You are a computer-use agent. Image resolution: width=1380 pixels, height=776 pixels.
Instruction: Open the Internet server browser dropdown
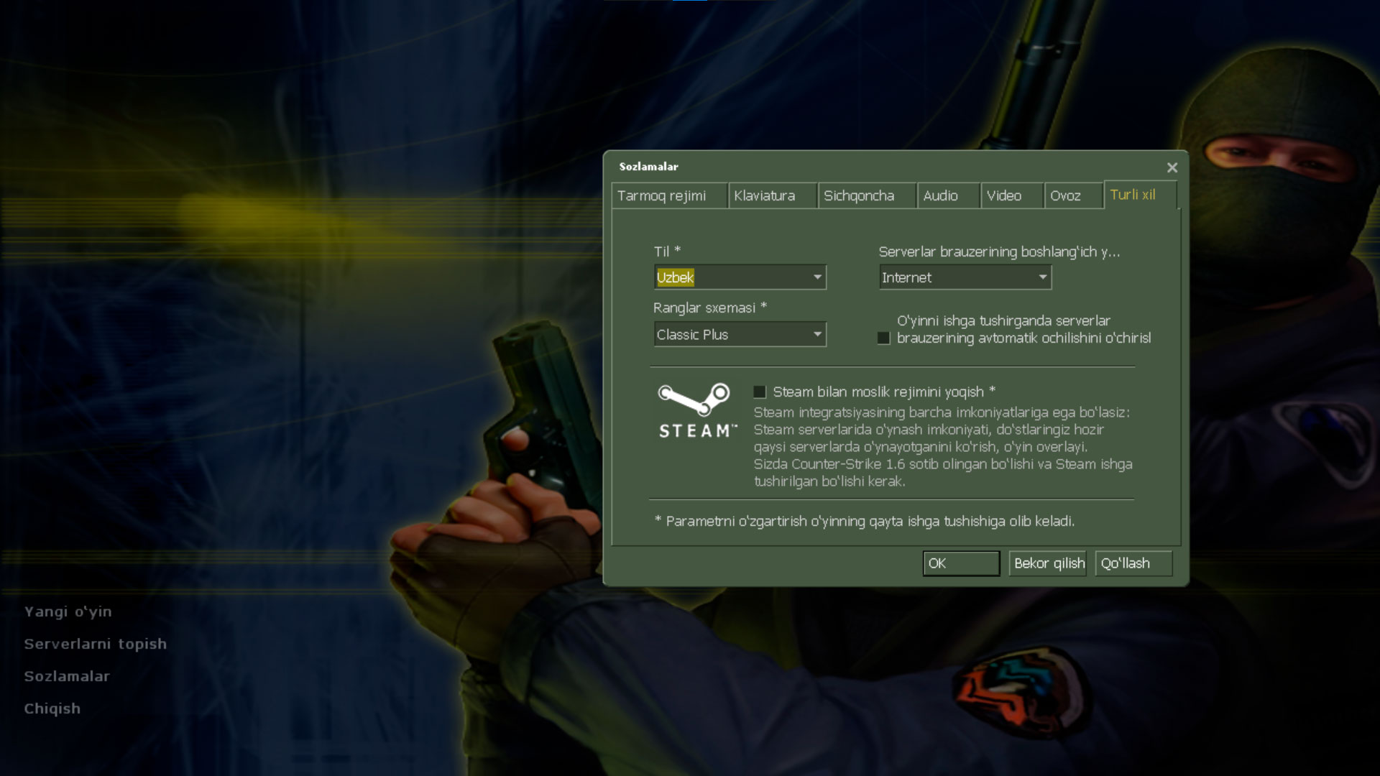tap(965, 277)
